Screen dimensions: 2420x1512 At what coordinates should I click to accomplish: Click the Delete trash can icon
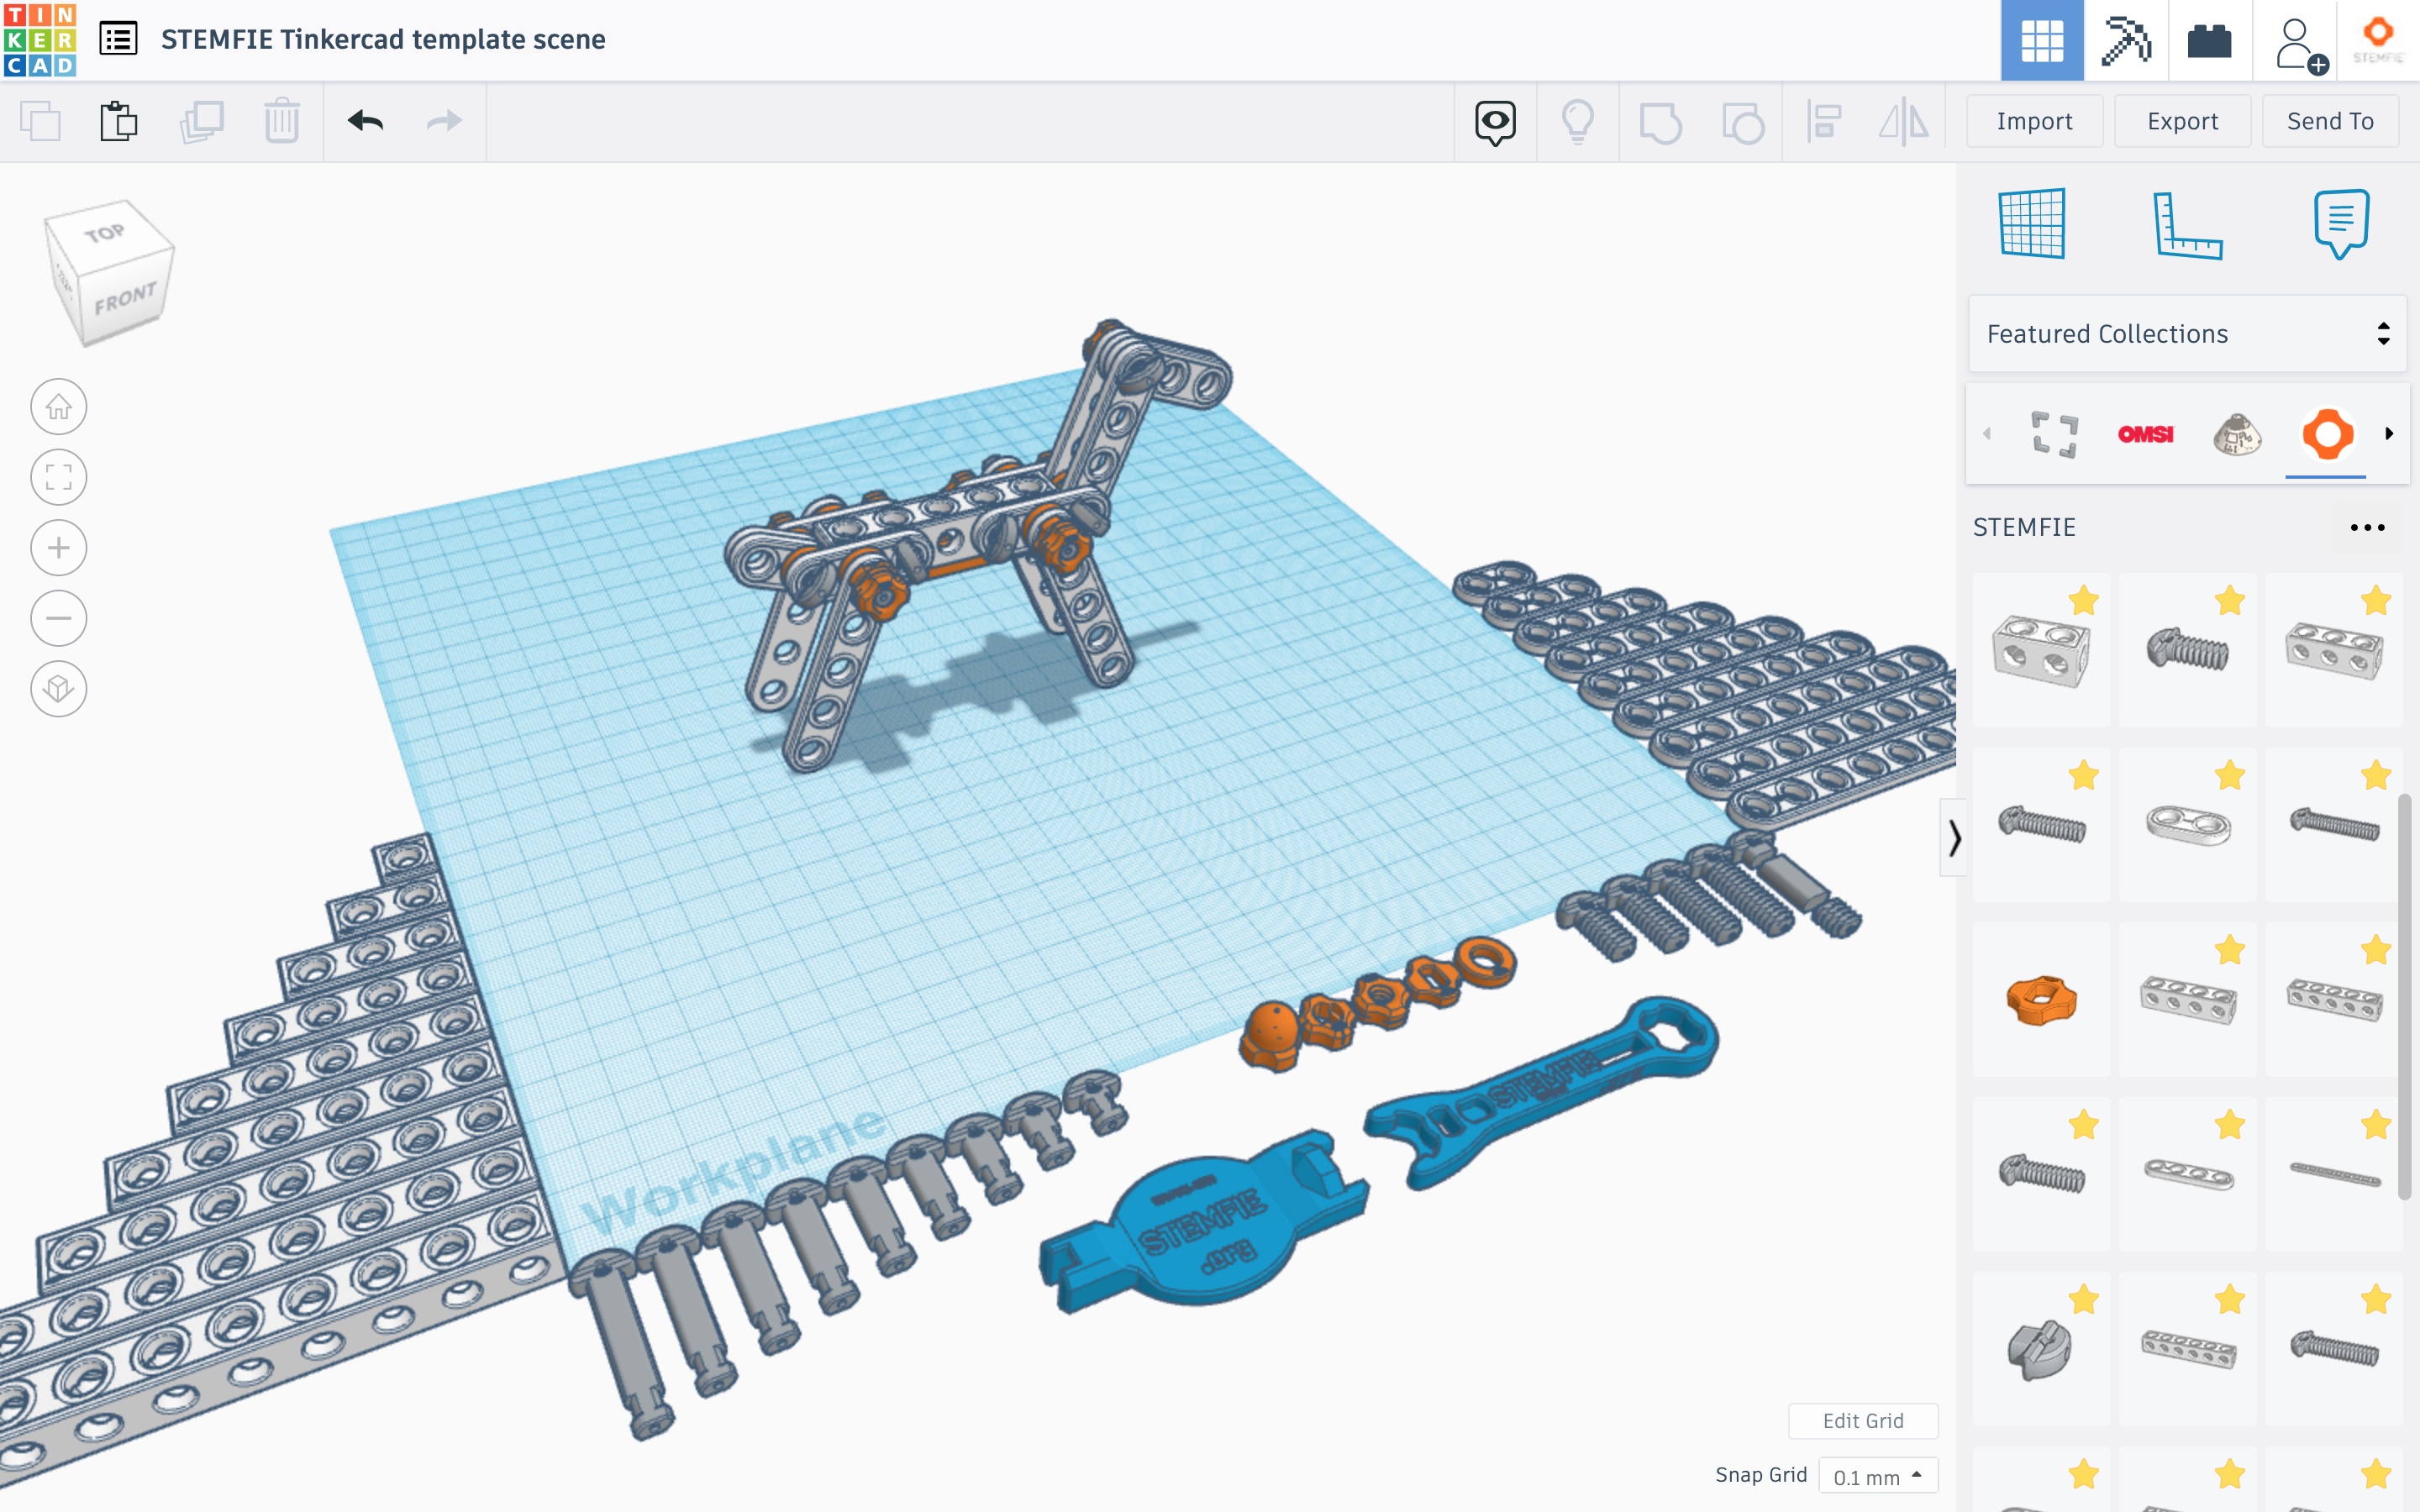pyautogui.click(x=282, y=122)
